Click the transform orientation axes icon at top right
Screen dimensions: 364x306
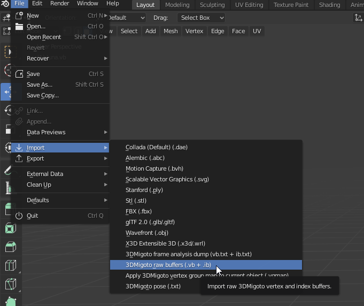(x=358, y=18)
